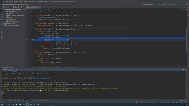The height and width of the screenshot is (106, 189).
Task: Click the 'Server' breadcrumb
Action: pyautogui.click(x=34, y=67)
